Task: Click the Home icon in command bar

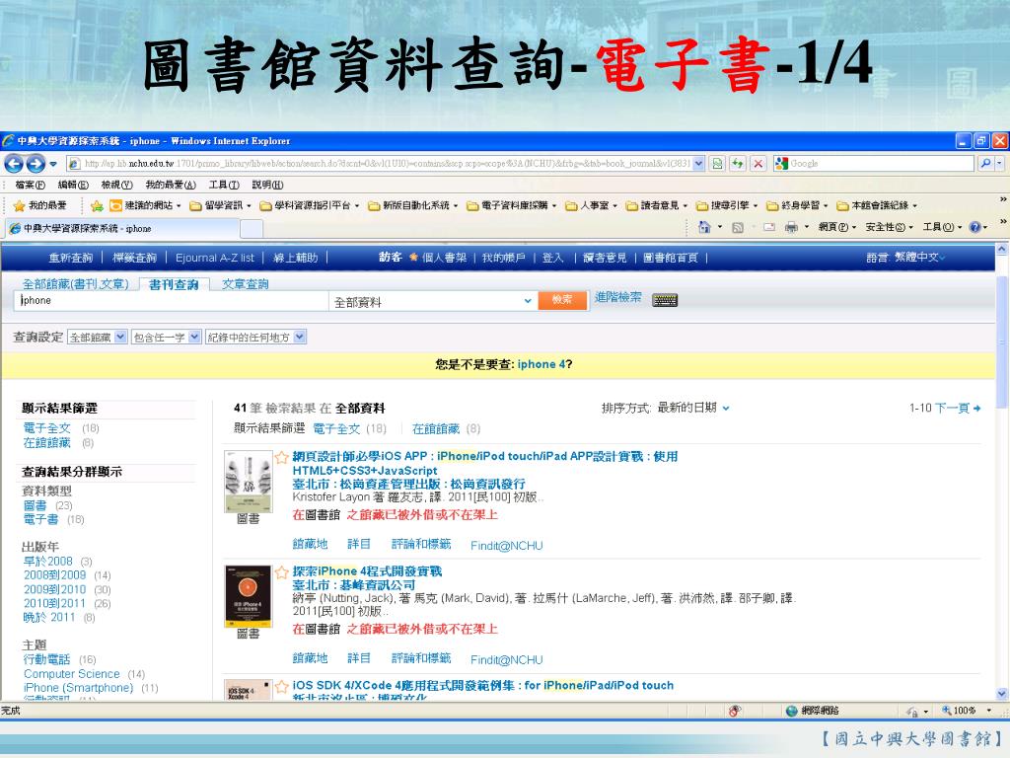Action: [704, 227]
